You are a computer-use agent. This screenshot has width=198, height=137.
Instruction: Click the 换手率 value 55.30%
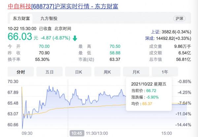42,59
